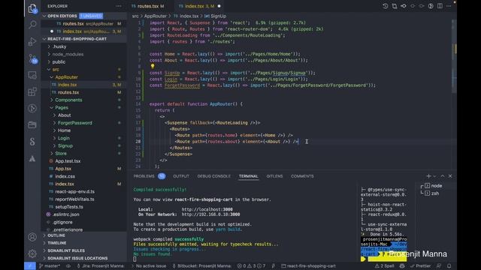Expand SonarLint Issue Locations section
The height and width of the screenshot is (270, 481).
click(x=83, y=258)
